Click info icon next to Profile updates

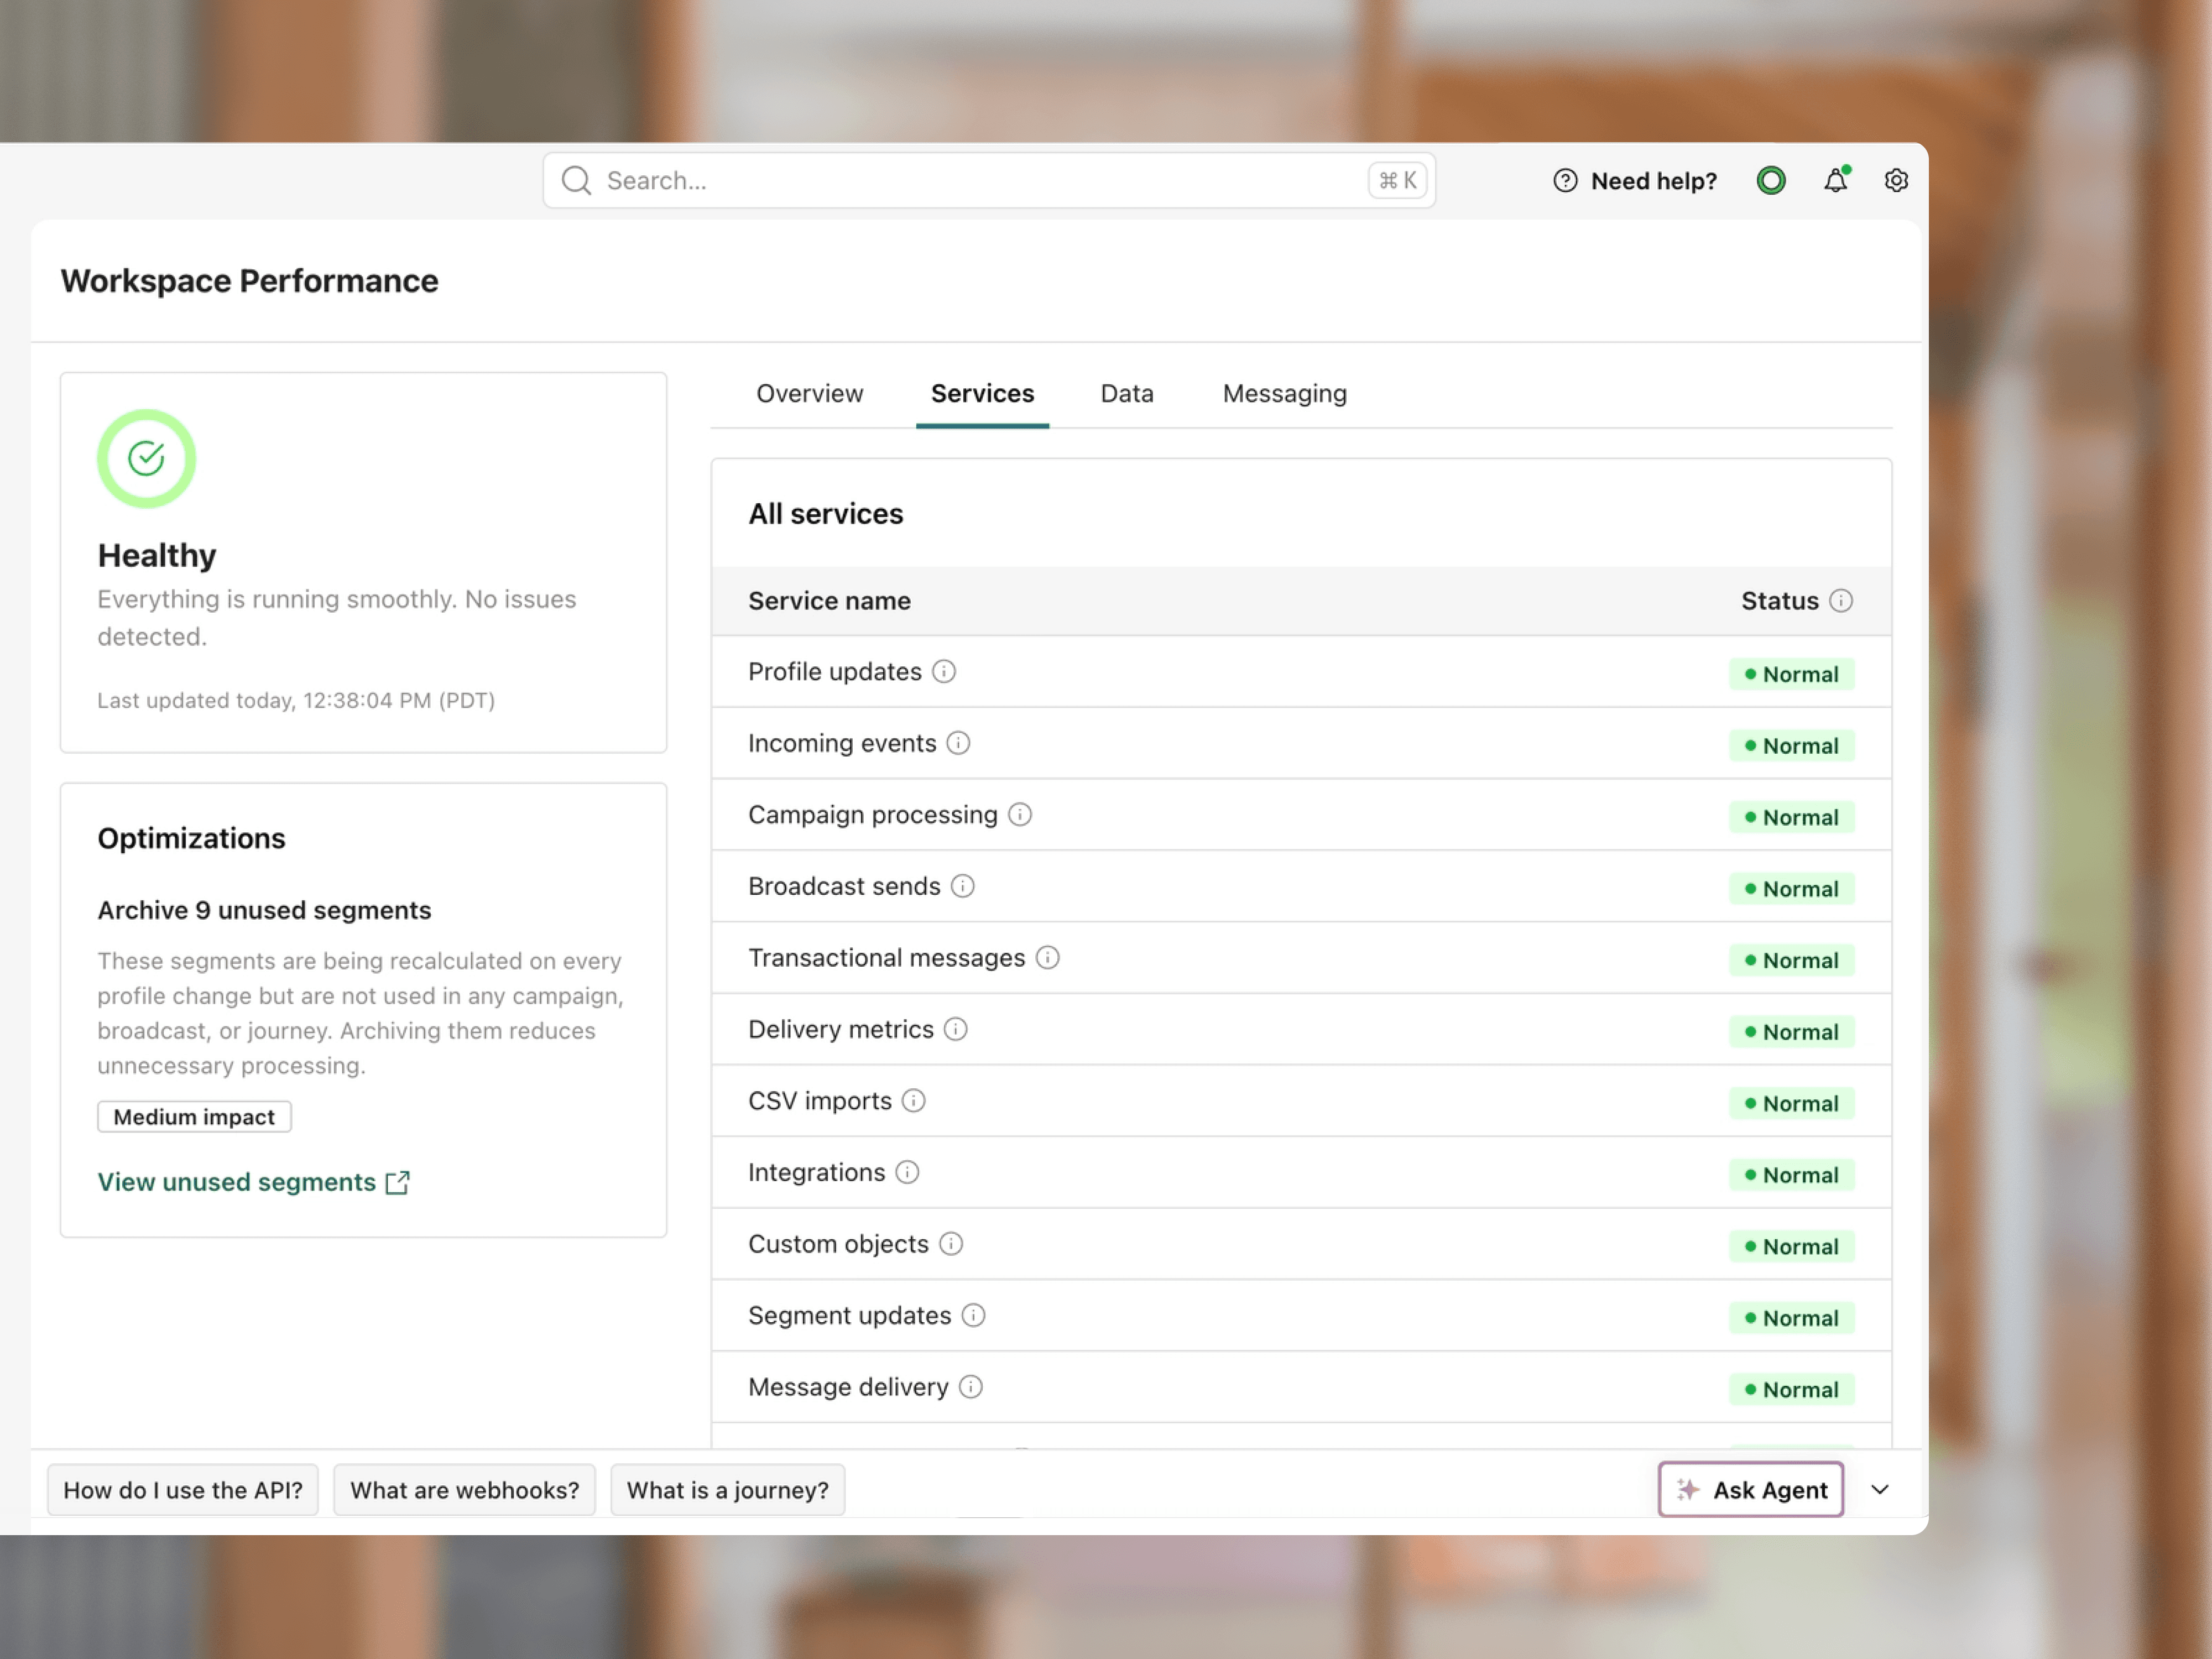[x=943, y=672]
